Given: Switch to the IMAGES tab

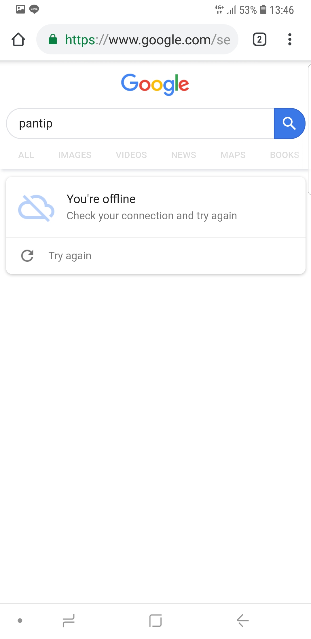Looking at the screenshot, I should point(75,155).
